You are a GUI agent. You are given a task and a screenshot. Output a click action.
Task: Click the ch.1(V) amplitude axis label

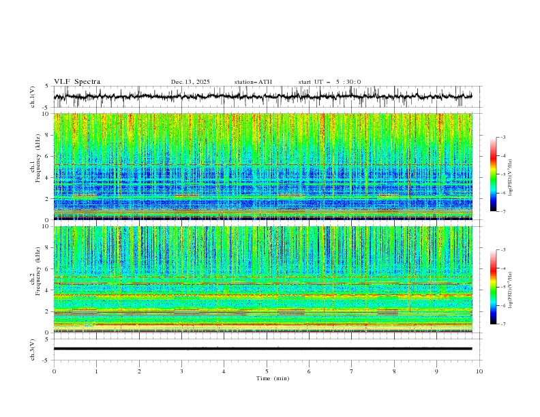coord(33,97)
